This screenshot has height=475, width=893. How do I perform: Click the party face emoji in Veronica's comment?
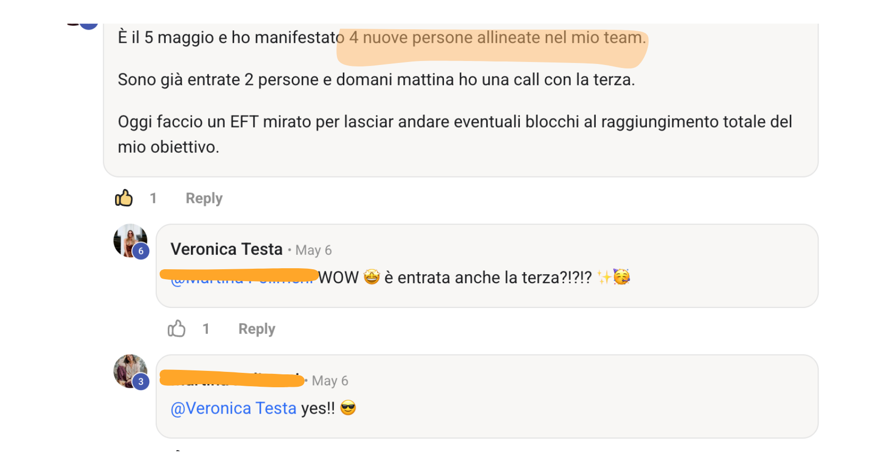(x=622, y=277)
